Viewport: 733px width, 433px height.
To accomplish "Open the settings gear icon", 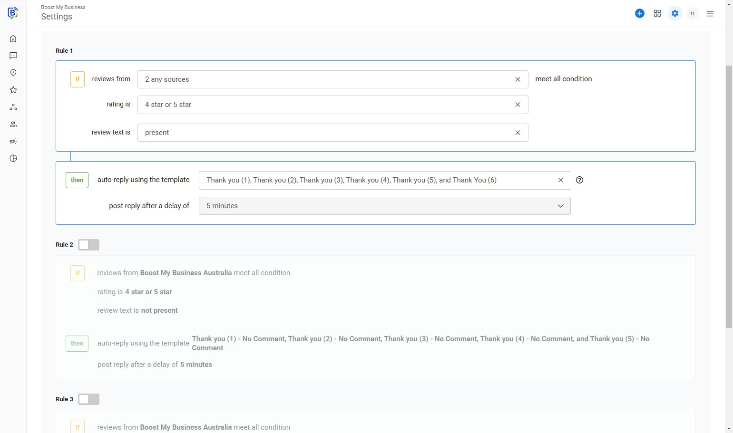I will pos(675,14).
